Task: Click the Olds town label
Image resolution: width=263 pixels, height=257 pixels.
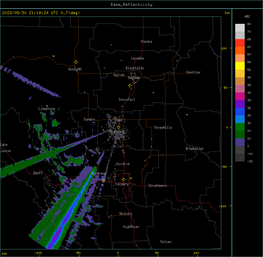Action: tap(118, 120)
